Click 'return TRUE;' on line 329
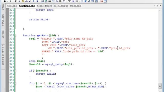This screenshot has height=92, width=164. (x=45, y=10)
